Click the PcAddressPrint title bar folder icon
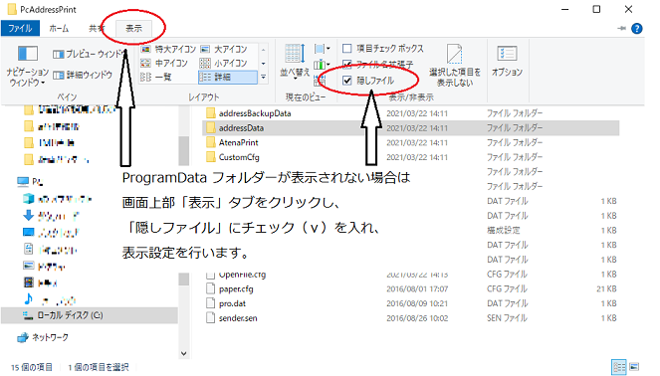660x376 pixels. (12, 9)
